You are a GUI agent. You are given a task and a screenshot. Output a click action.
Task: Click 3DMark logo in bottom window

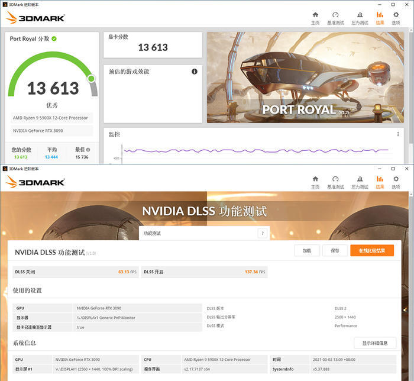tap(35, 182)
